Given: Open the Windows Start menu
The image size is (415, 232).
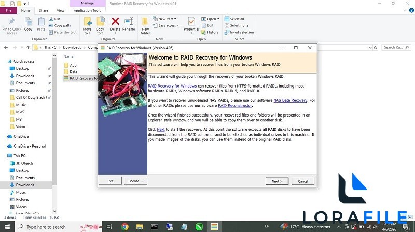Looking at the screenshot, I should point(7,227).
